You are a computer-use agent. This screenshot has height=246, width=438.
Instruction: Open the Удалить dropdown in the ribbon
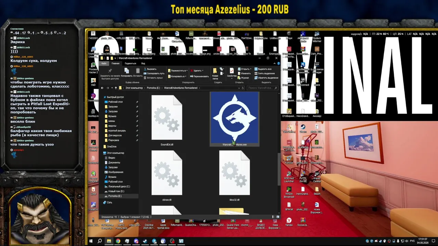point(197,71)
